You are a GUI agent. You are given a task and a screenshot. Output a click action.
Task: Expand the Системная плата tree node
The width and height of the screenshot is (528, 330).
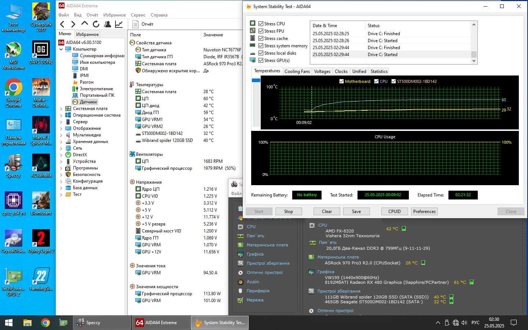[61, 109]
